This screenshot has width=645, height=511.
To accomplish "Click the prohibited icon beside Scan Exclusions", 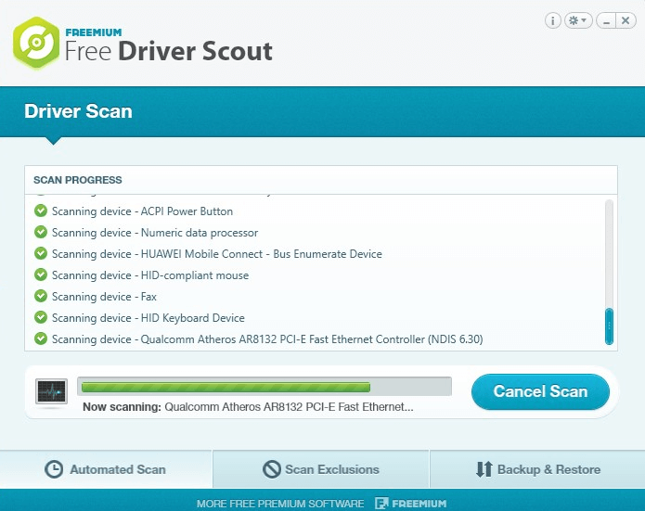I will (x=272, y=469).
